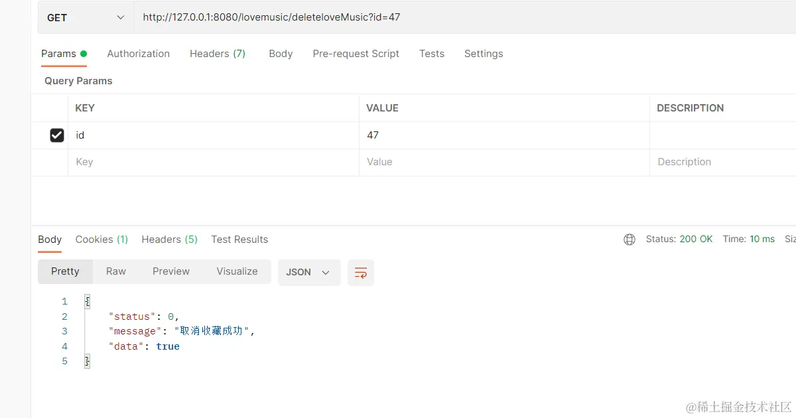
Task: Open the request Headers (7) tab
Action: 218,54
